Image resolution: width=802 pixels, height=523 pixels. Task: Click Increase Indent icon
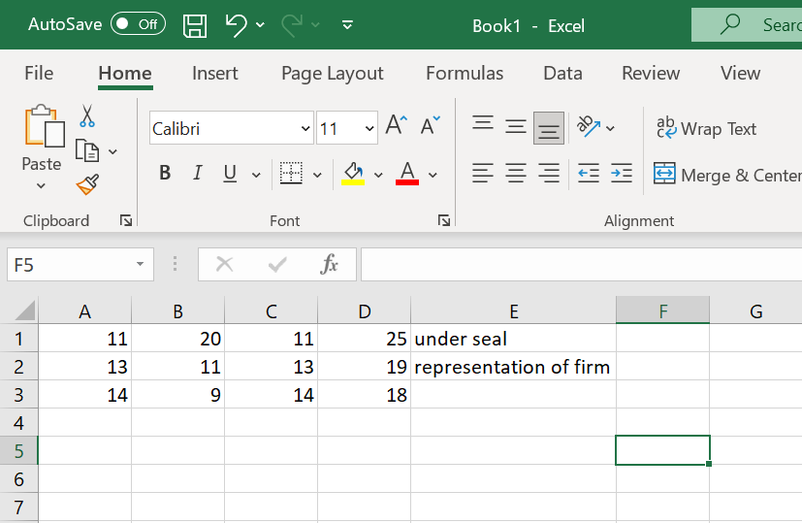click(622, 174)
